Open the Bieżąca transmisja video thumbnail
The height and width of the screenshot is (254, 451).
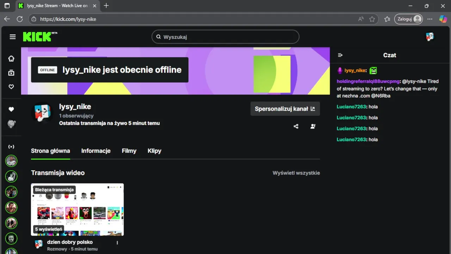pyautogui.click(x=77, y=210)
